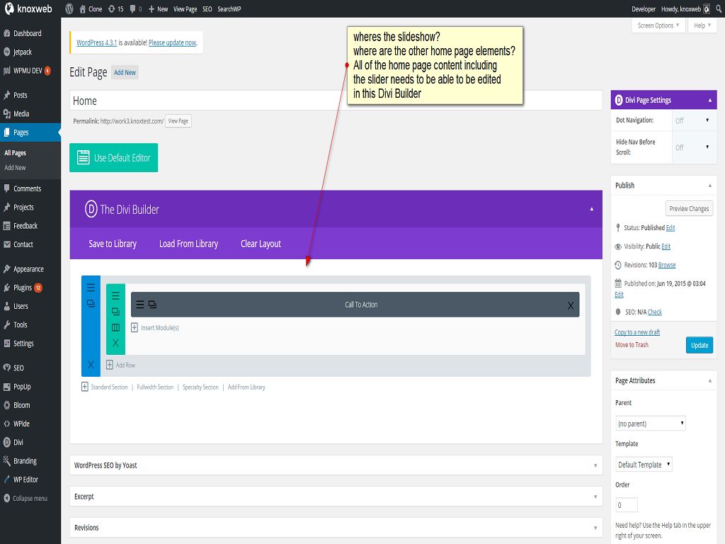Open SearchWP in admin bar
This screenshot has height=544, width=725.
click(x=229, y=8)
